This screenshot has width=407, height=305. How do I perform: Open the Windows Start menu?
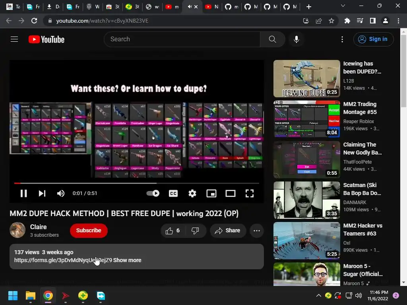click(x=13, y=295)
